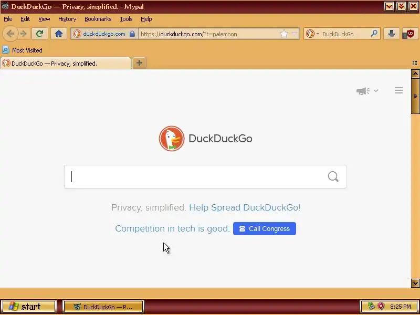The width and height of the screenshot is (420, 315).
Task: Open the bookmark star dropdown arrow
Action: click(295, 34)
